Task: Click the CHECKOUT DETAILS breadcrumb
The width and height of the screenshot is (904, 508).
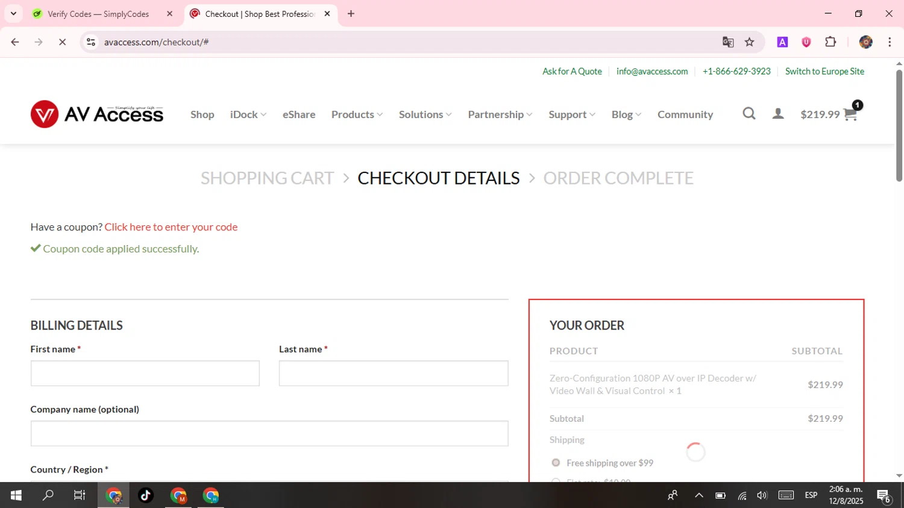Action: pos(439,178)
